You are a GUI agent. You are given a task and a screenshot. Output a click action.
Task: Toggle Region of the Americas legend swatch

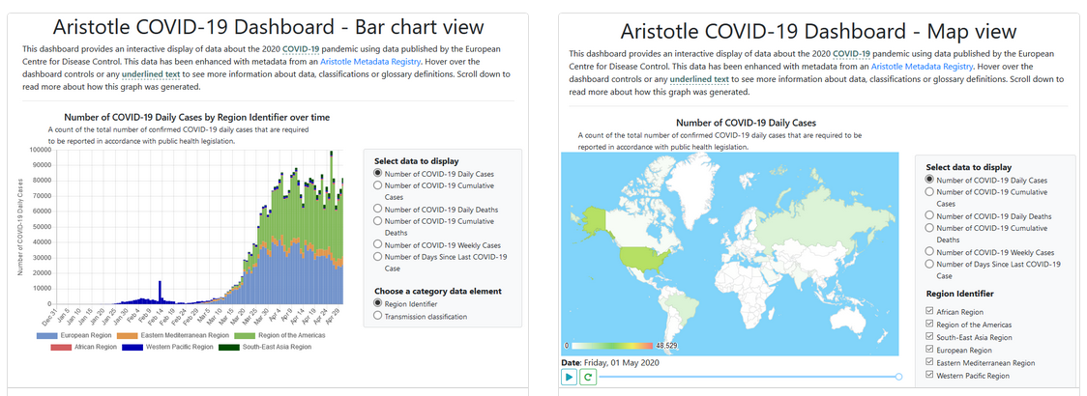(244, 335)
